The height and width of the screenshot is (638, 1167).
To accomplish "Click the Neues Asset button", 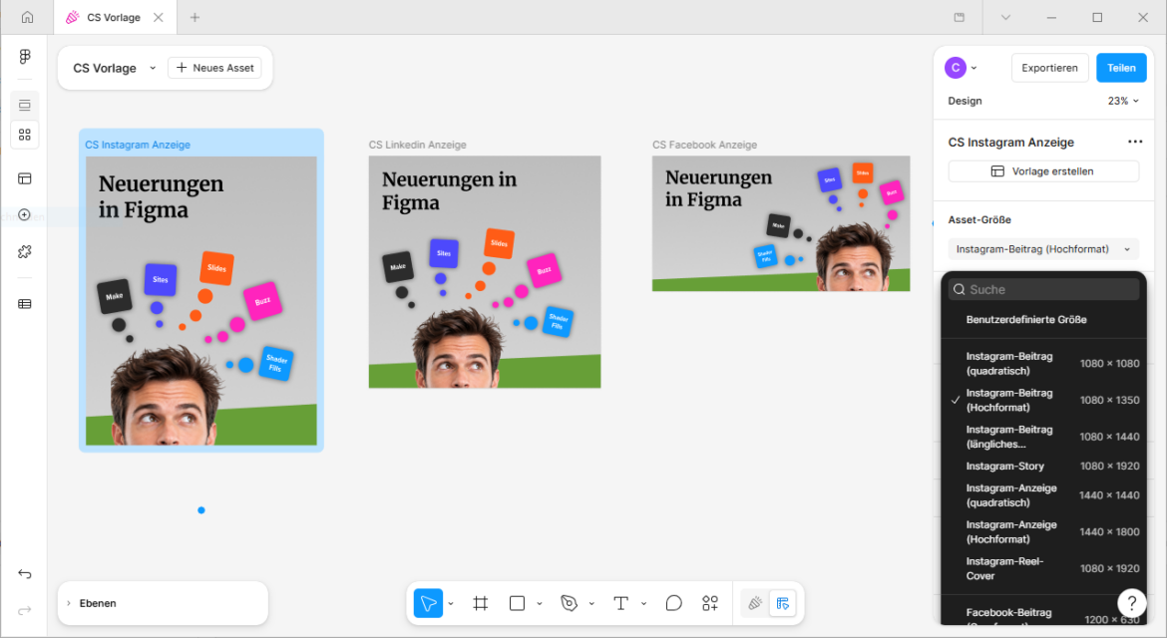I will 215,68.
